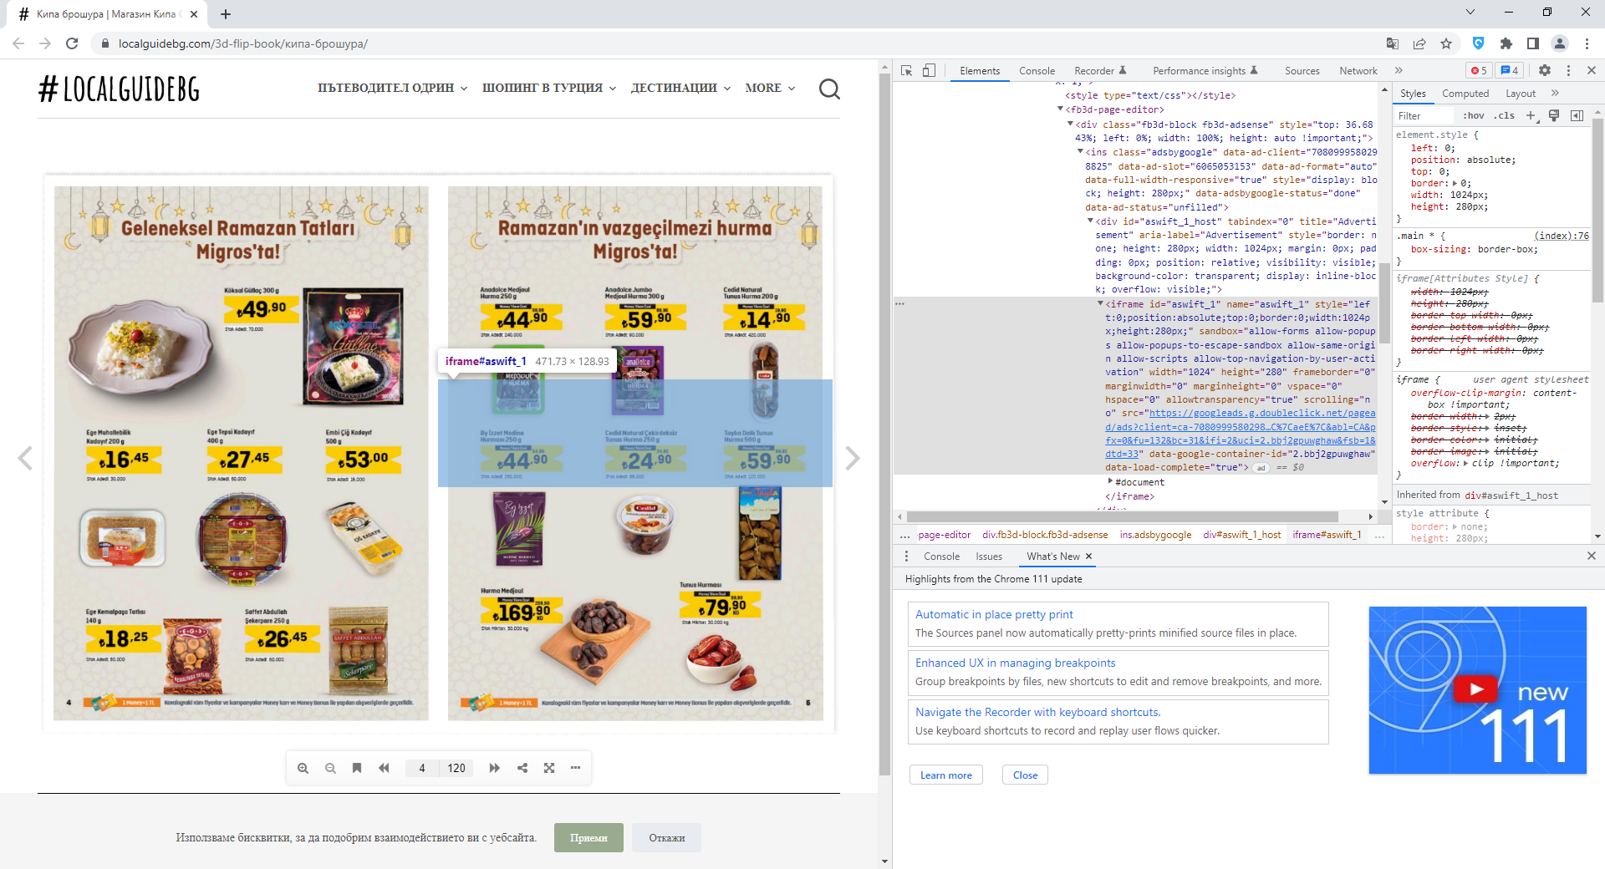Viewport: 1605px width, 869px height.
Task: Select the Computed pane tab
Action: [x=1465, y=94]
